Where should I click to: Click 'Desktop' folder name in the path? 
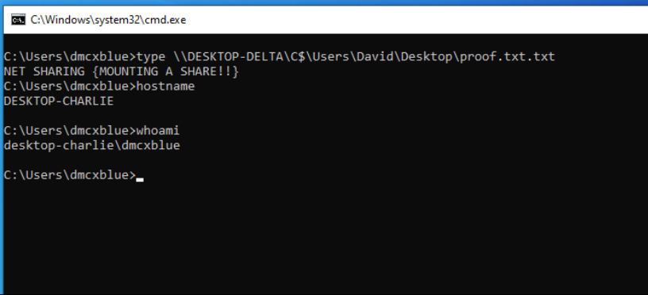pos(428,57)
